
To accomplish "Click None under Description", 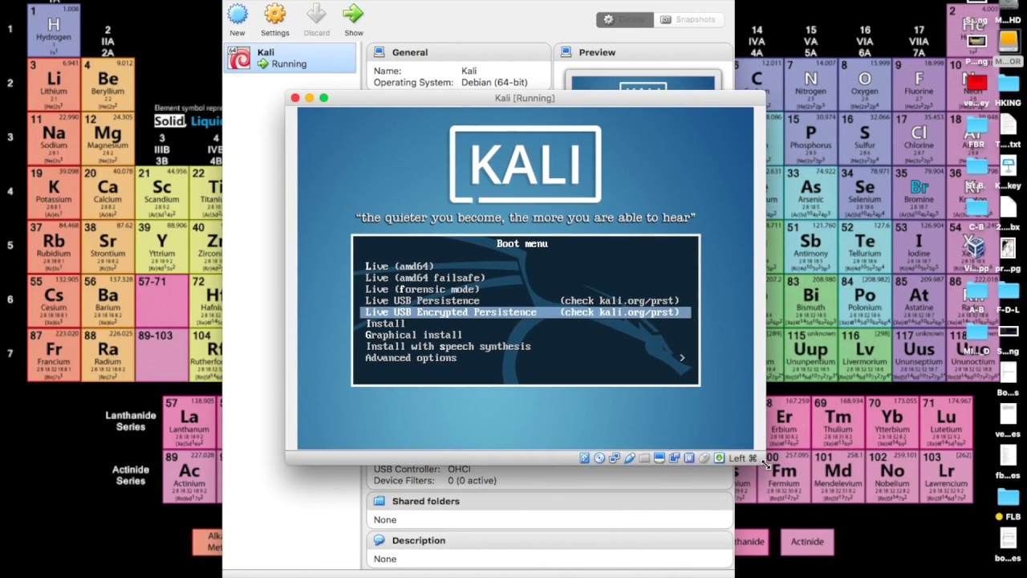I will (385, 559).
